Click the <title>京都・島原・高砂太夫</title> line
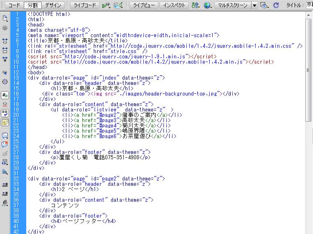 coord(78,40)
